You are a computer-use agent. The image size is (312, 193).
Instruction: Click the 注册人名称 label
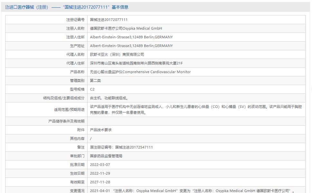(x=75, y=28)
